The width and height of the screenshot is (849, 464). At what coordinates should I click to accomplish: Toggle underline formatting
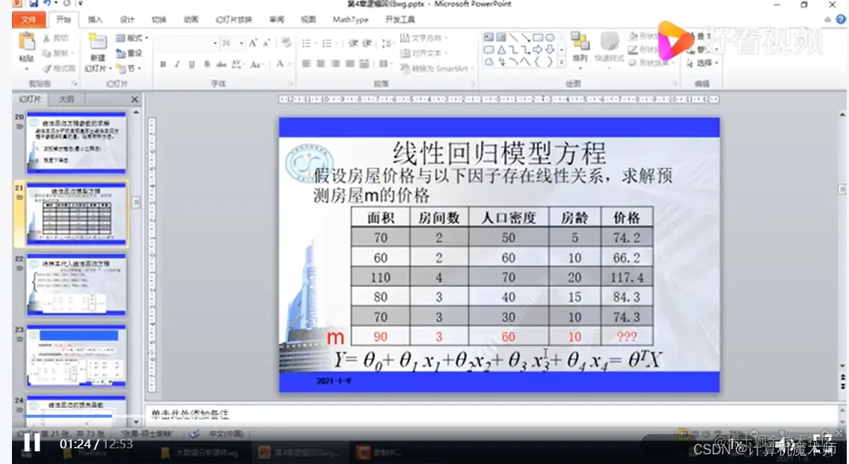pyautogui.click(x=190, y=64)
